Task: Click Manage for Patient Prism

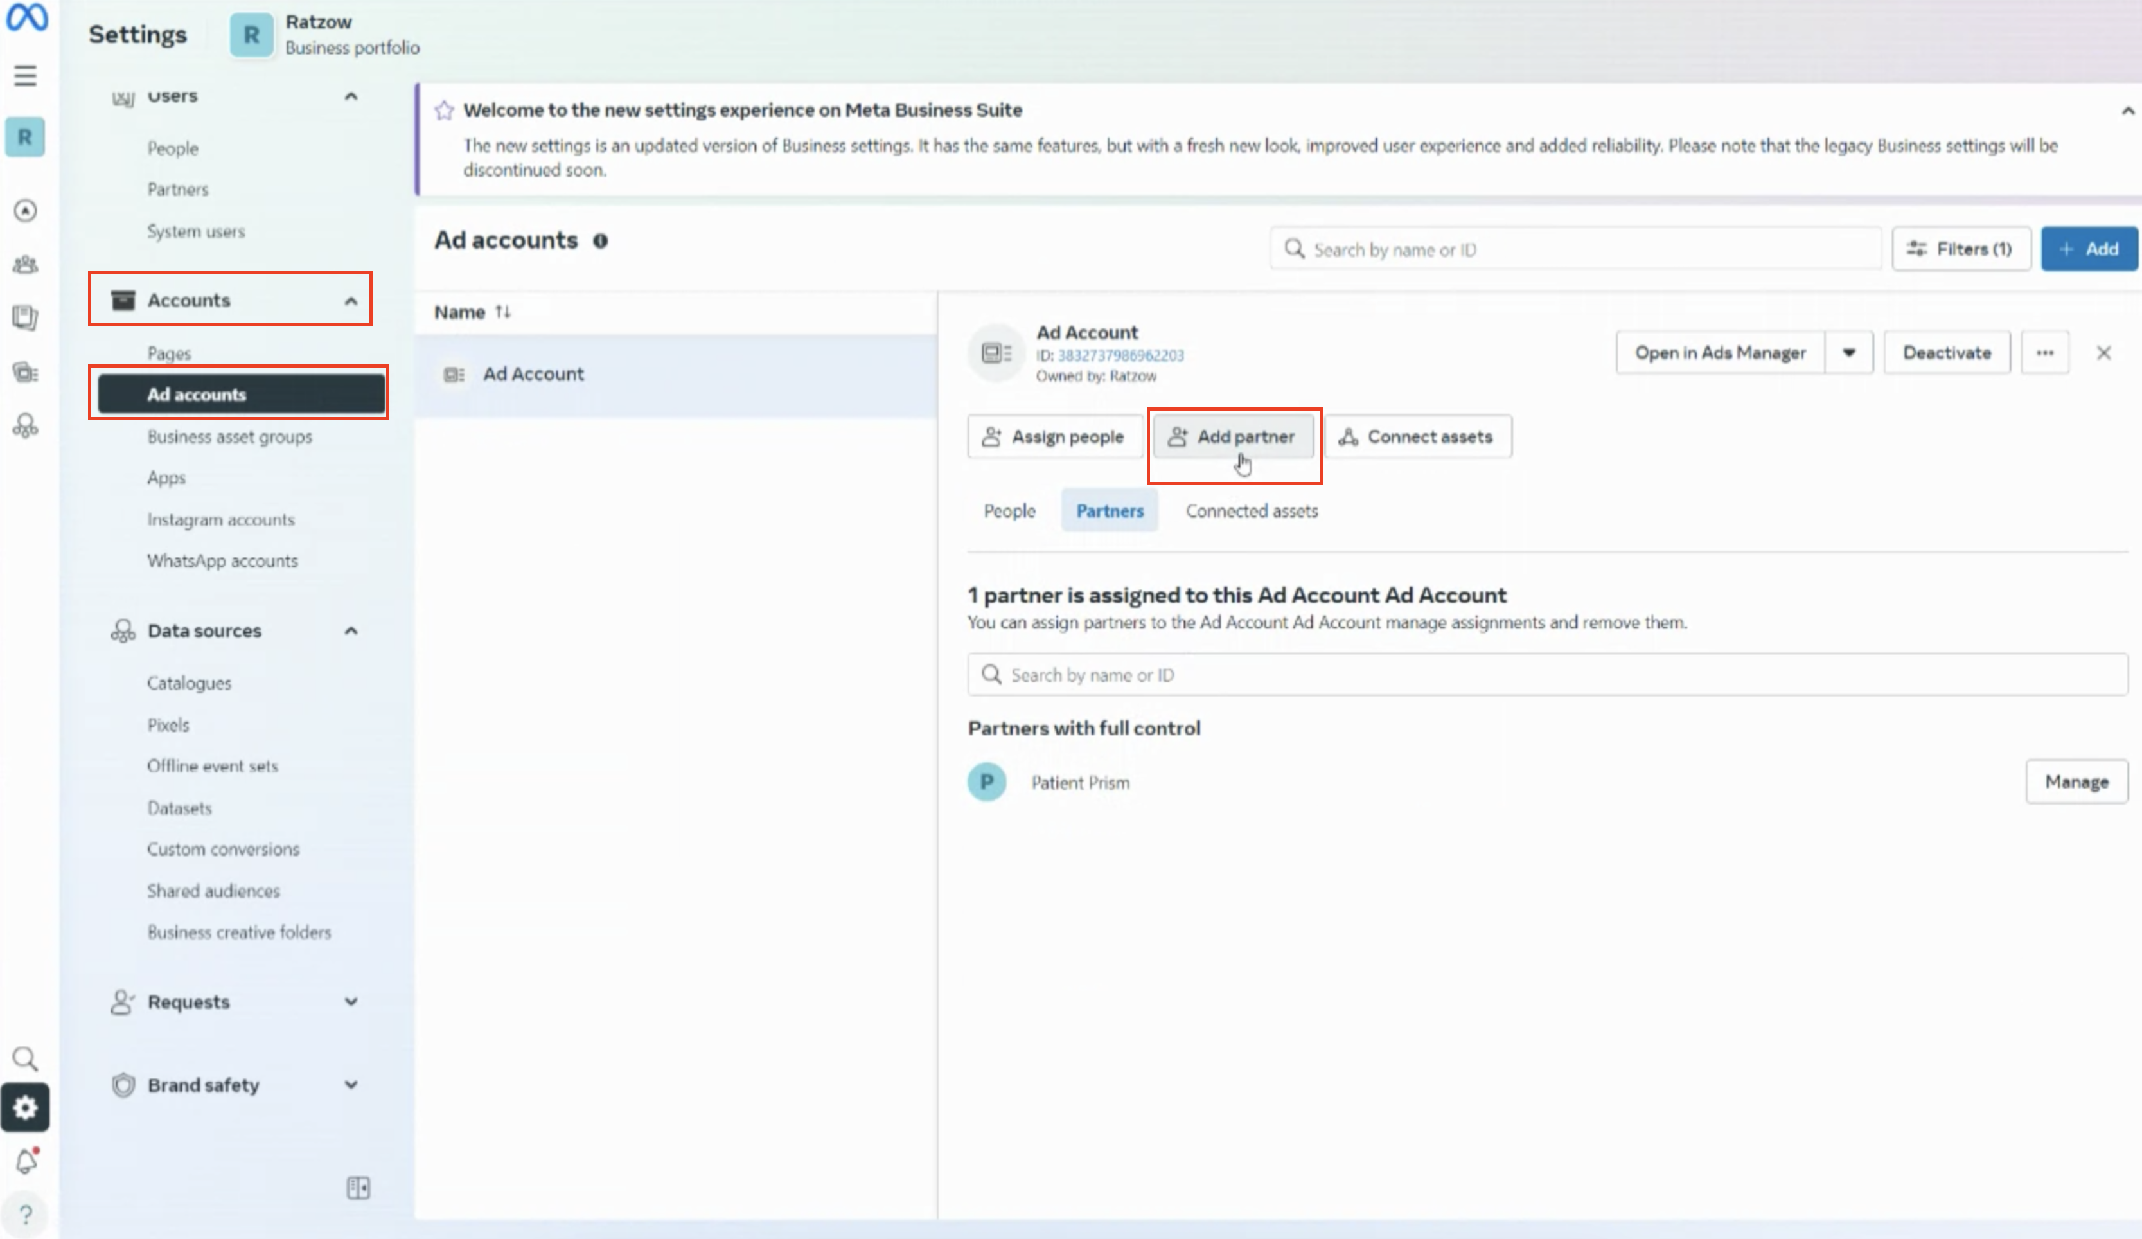Action: pyautogui.click(x=2076, y=781)
